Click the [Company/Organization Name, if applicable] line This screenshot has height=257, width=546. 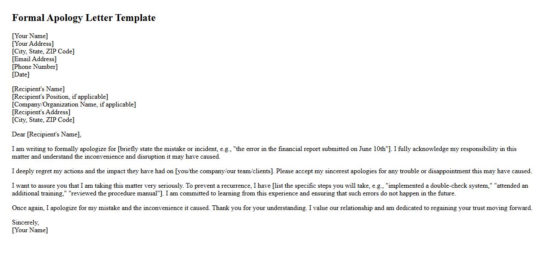click(74, 104)
